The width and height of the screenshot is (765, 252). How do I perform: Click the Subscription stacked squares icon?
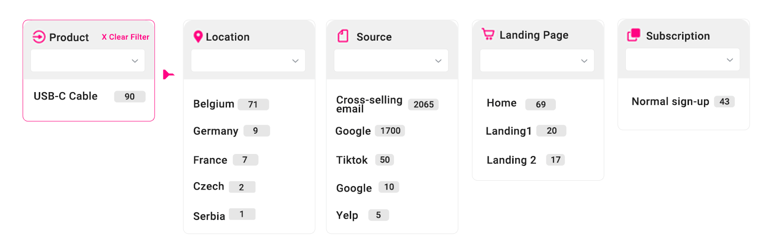[633, 35]
